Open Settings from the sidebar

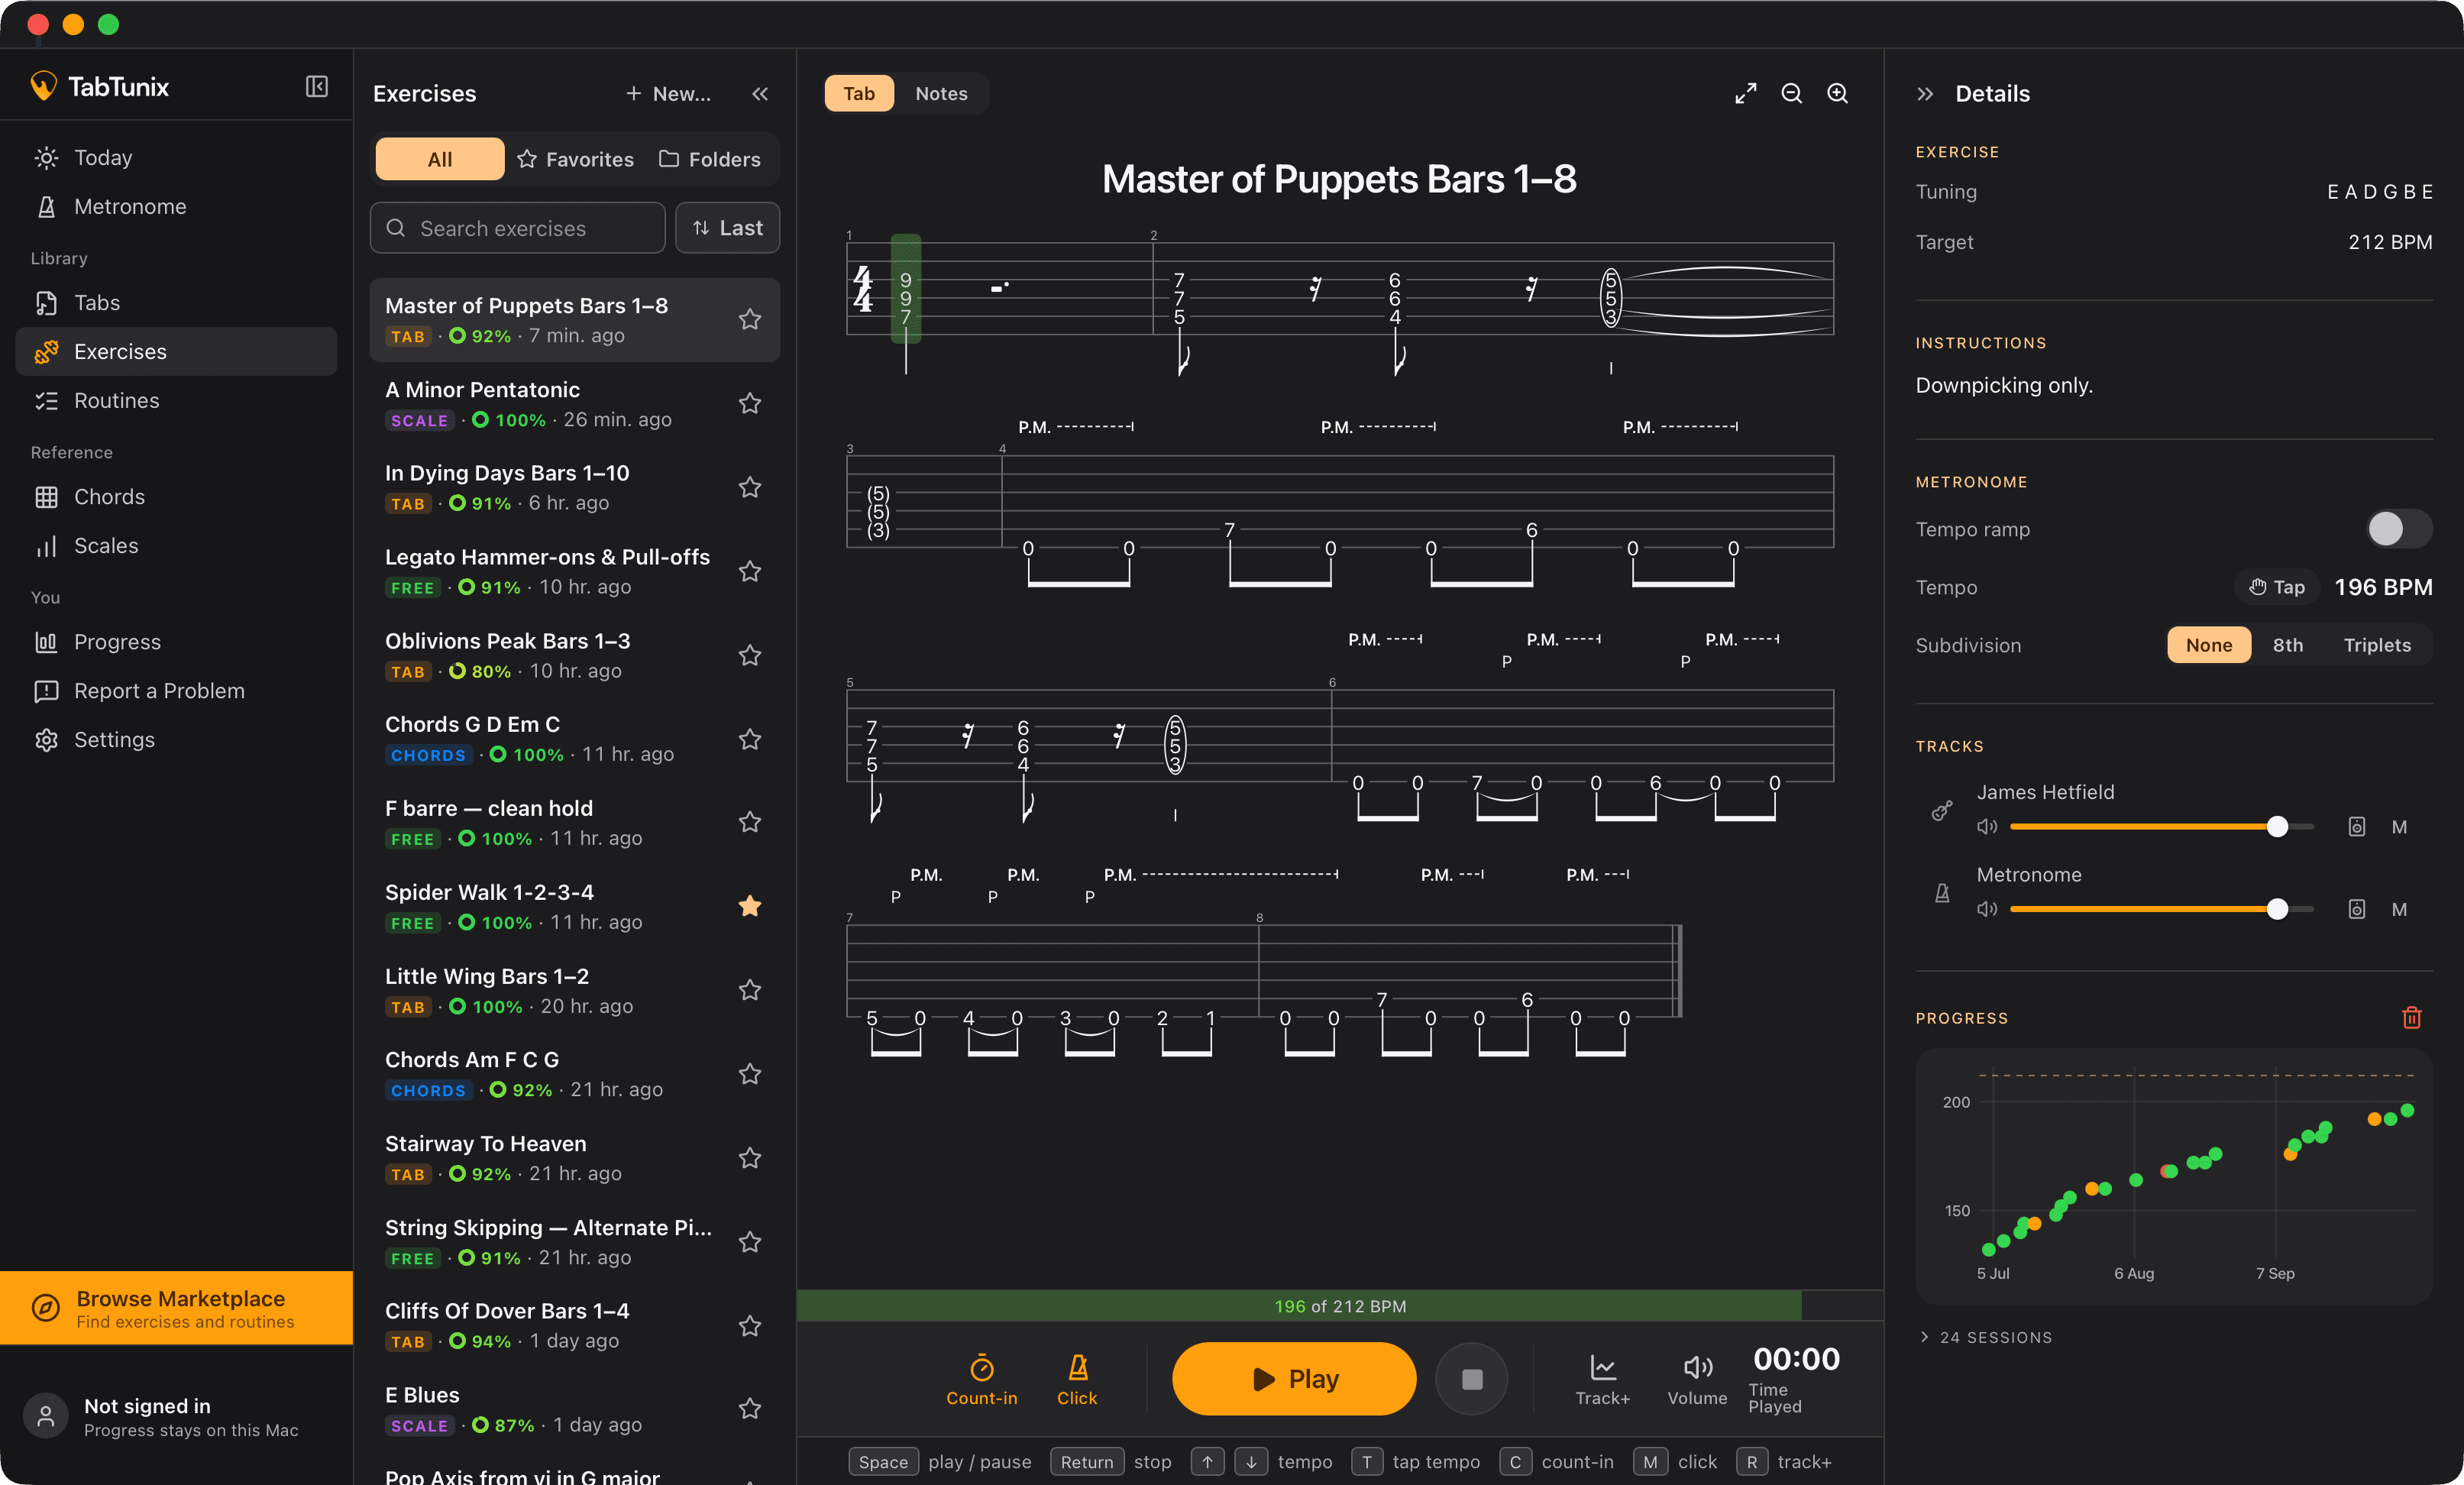[x=176, y=740]
